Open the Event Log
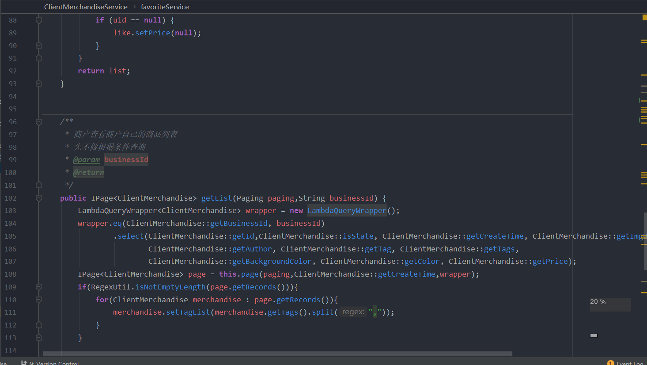The image size is (647, 365). pyautogui.click(x=629, y=363)
